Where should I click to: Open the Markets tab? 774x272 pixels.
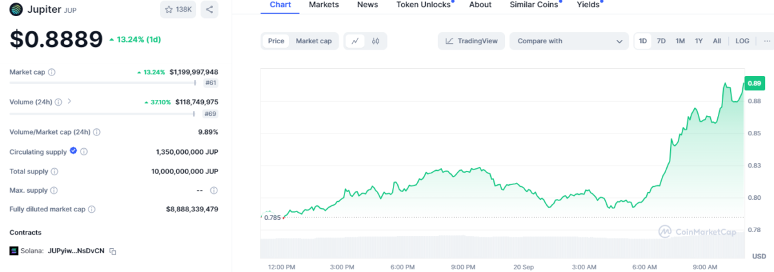324,5
